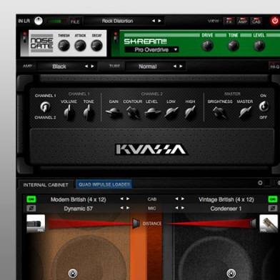Select previous tube type before Normal

tap(175, 66)
